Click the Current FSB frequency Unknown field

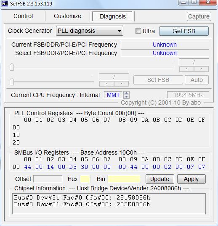(165, 45)
